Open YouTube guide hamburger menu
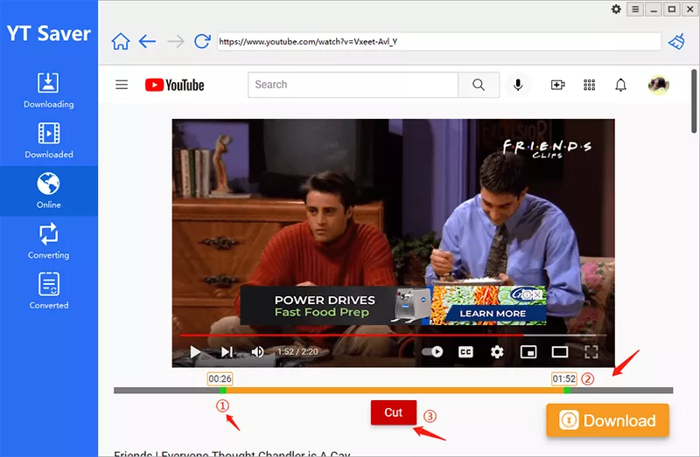This screenshot has height=457, width=700. (122, 85)
